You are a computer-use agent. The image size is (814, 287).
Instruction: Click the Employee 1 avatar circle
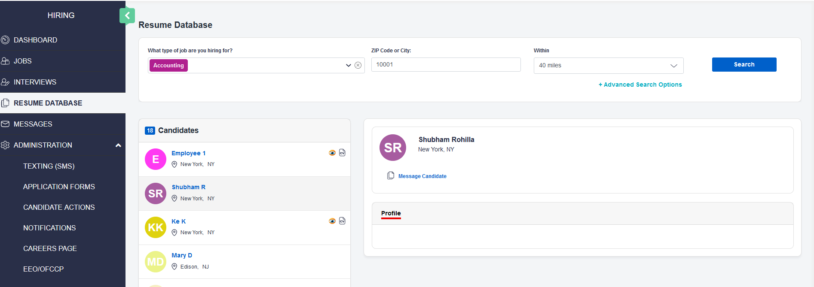point(156,159)
